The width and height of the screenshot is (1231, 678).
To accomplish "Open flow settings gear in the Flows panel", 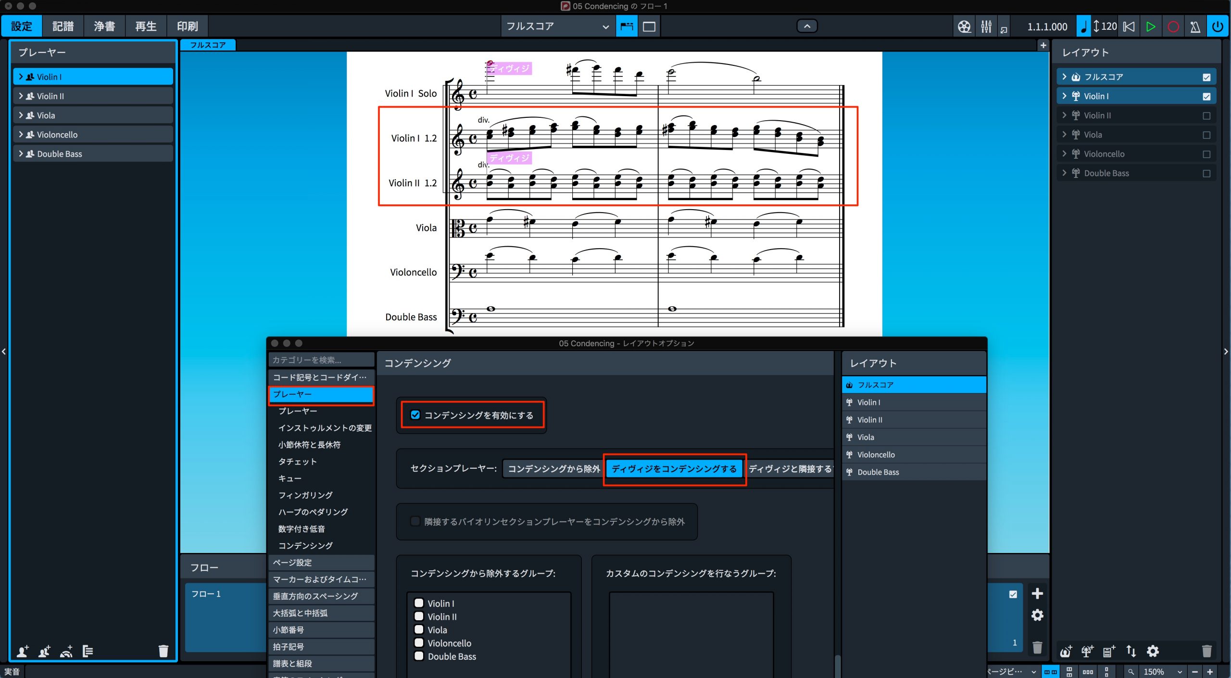I will (1037, 615).
